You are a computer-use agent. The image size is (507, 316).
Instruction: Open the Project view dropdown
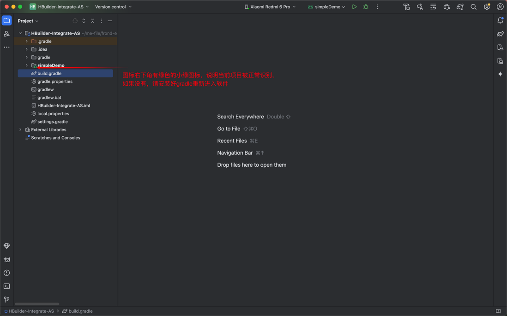pos(28,21)
